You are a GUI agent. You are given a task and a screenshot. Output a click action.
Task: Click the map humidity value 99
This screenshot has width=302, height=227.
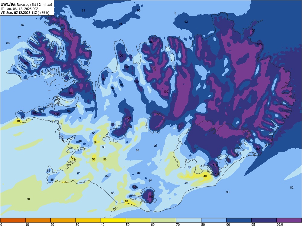(104, 79)
